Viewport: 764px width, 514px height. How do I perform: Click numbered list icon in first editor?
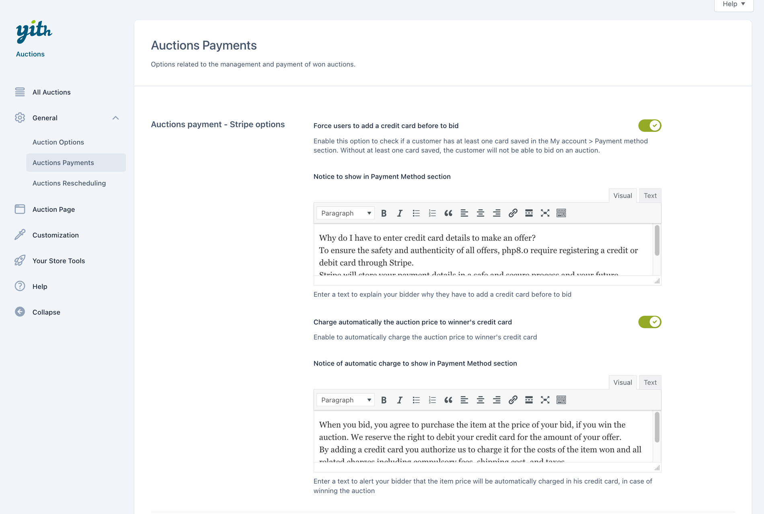(432, 213)
